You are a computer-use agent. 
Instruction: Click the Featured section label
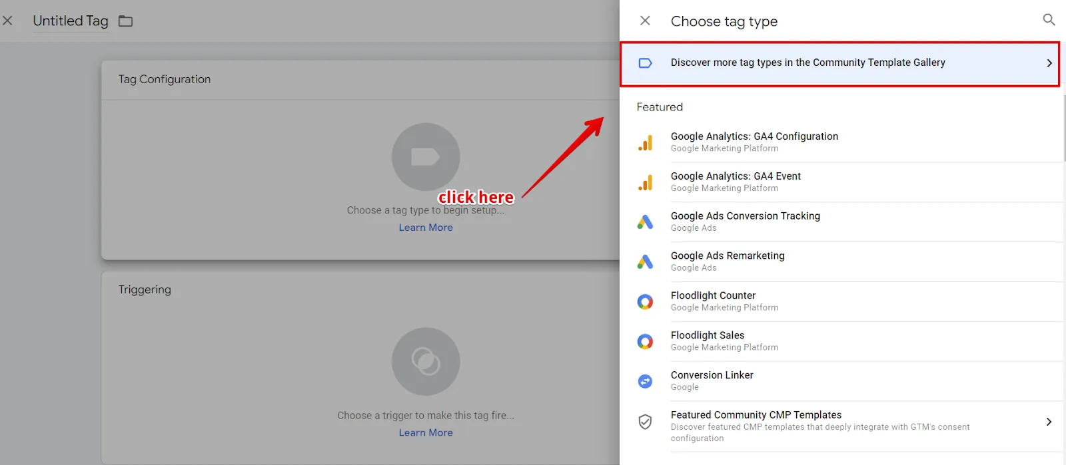pos(660,107)
